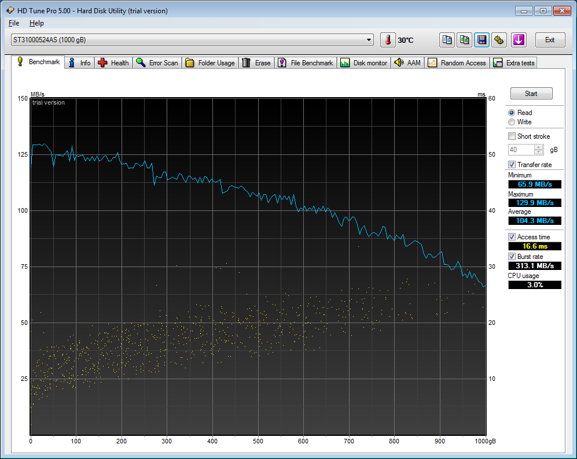Switch to the Error Scan tab
Screen dimensions: 577x459
[x=157, y=63]
